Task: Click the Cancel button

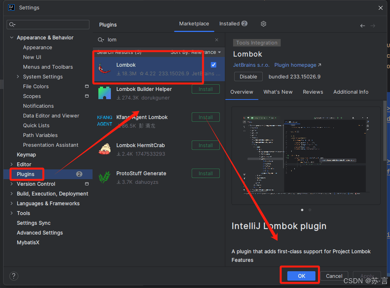Action: (x=334, y=276)
